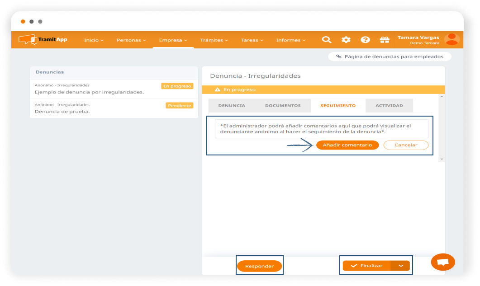Click the Cancelar button
This screenshot has width=480, height=286.
coord(406,145)
